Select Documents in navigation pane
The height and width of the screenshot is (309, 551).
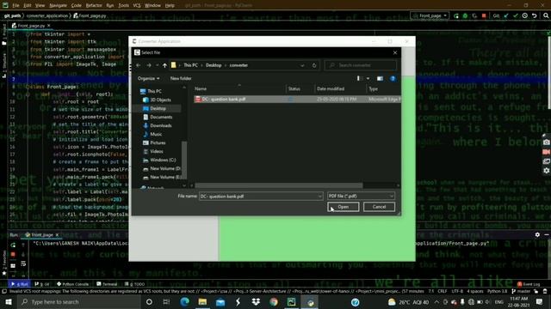coord(161,117)
